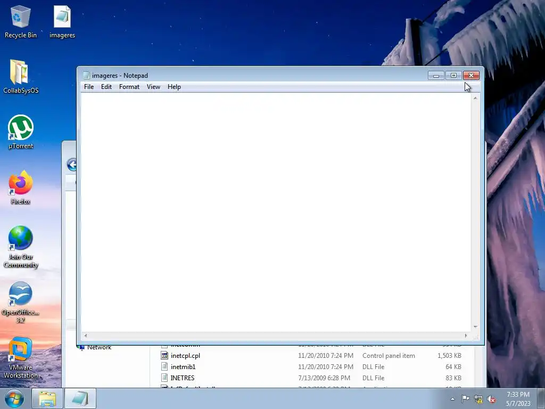Image resolution: width=545 pixels, height=409 pixels.
Task: Open the clock showing 7:33 PM
Action: click(518, 399)
